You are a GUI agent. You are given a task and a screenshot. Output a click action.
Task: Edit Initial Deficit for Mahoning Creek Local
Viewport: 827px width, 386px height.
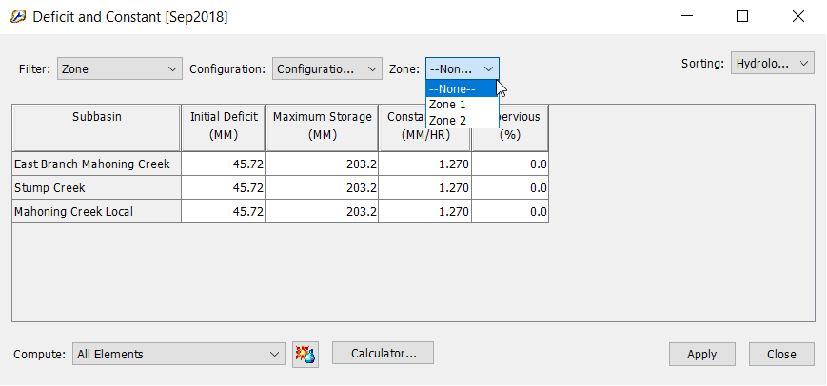point(224,212)
